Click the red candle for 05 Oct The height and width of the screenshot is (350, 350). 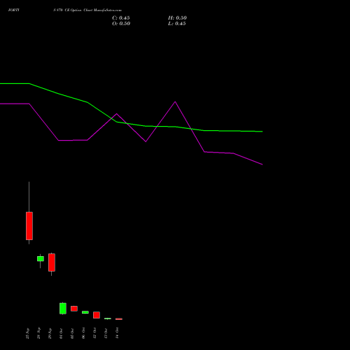point(74,309)
